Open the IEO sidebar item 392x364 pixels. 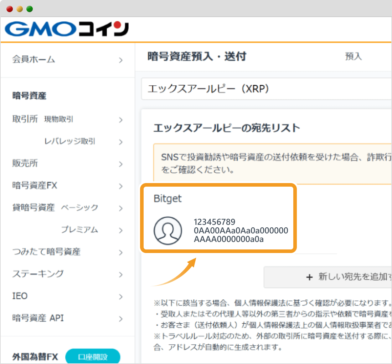[x=20, y=296]
